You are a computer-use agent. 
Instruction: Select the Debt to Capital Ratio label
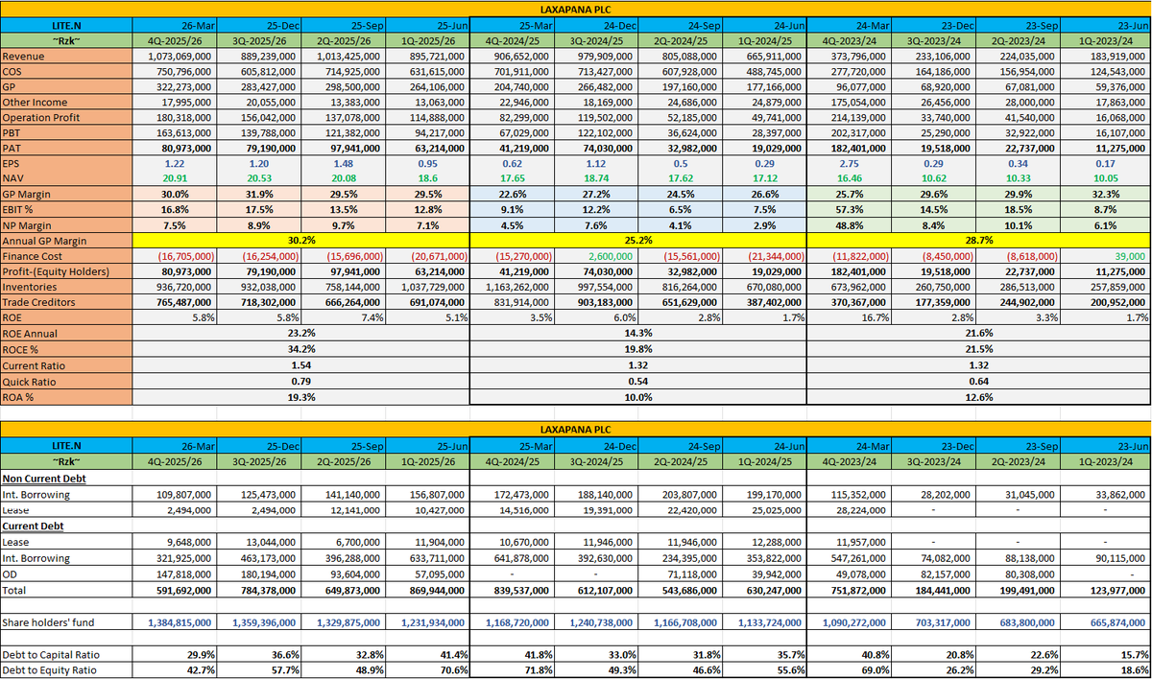(x=52, y=653)
